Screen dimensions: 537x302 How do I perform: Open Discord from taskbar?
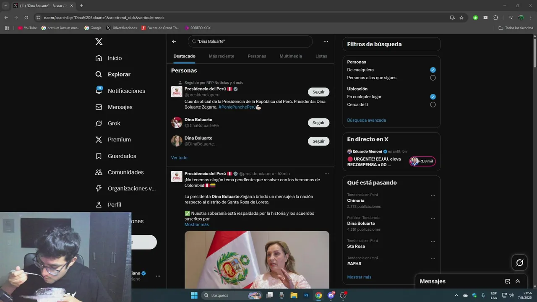click(331, 295)
